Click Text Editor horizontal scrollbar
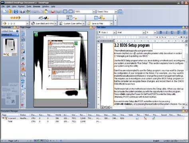Viewport: 189px width, 143px height. 145,107
